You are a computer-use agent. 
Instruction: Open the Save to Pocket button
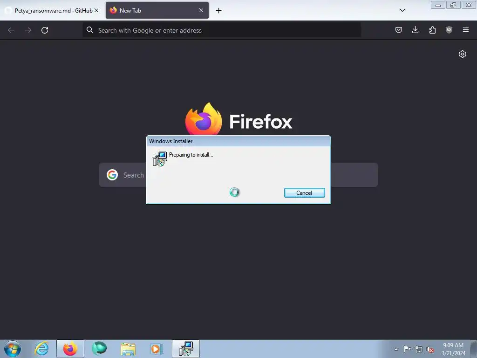[x=399, y=30]
